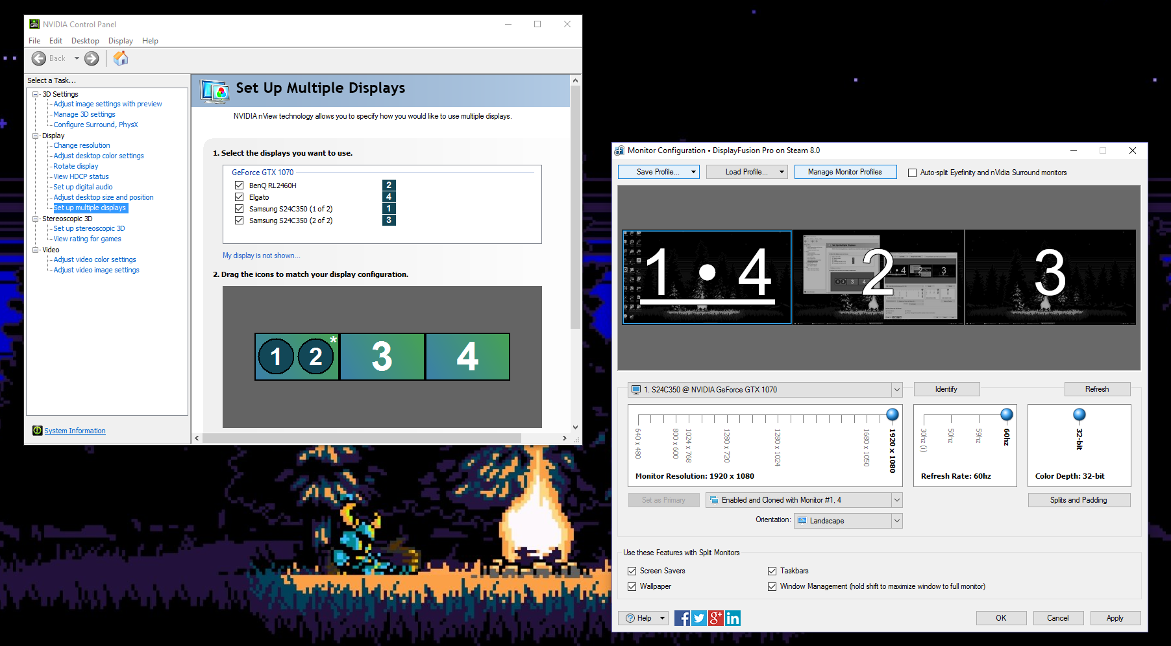The width and height of the screenshot is (1171, 646).
Task: Open the Desktop menu
Action: (x=85, y=41)
